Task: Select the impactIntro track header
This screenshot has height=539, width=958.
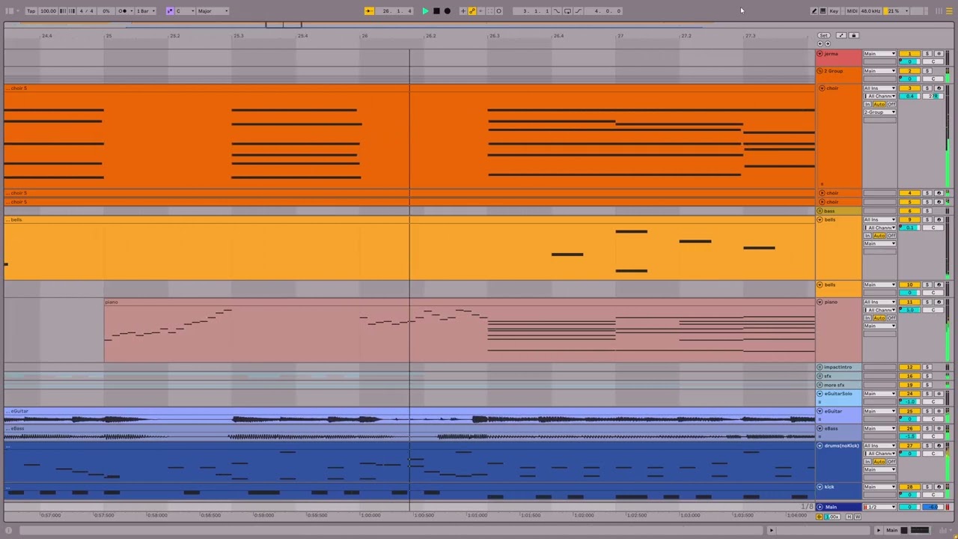Action: coord(838,368)
